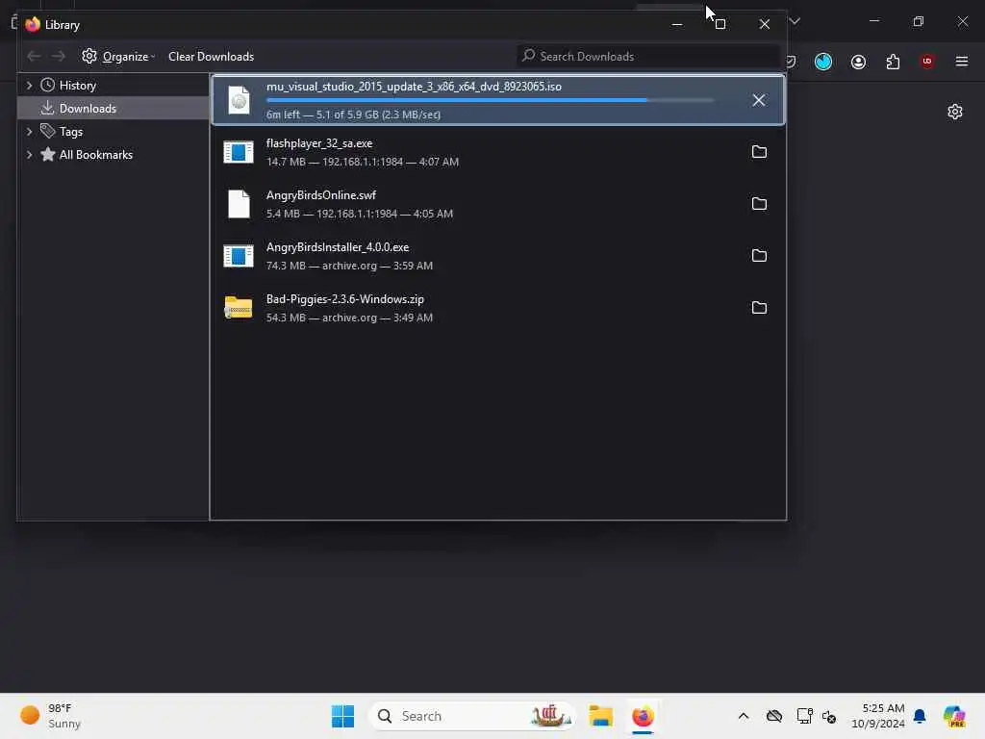Open the Firefox list all tabs chevron
The height and width of the screenshot is (739, 985).
coord(795,21)
